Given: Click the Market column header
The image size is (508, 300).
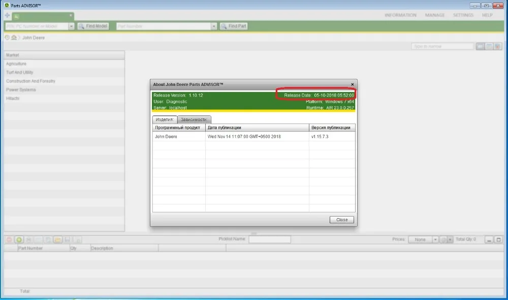Looking at the screenshot, I should pos(64,55).
